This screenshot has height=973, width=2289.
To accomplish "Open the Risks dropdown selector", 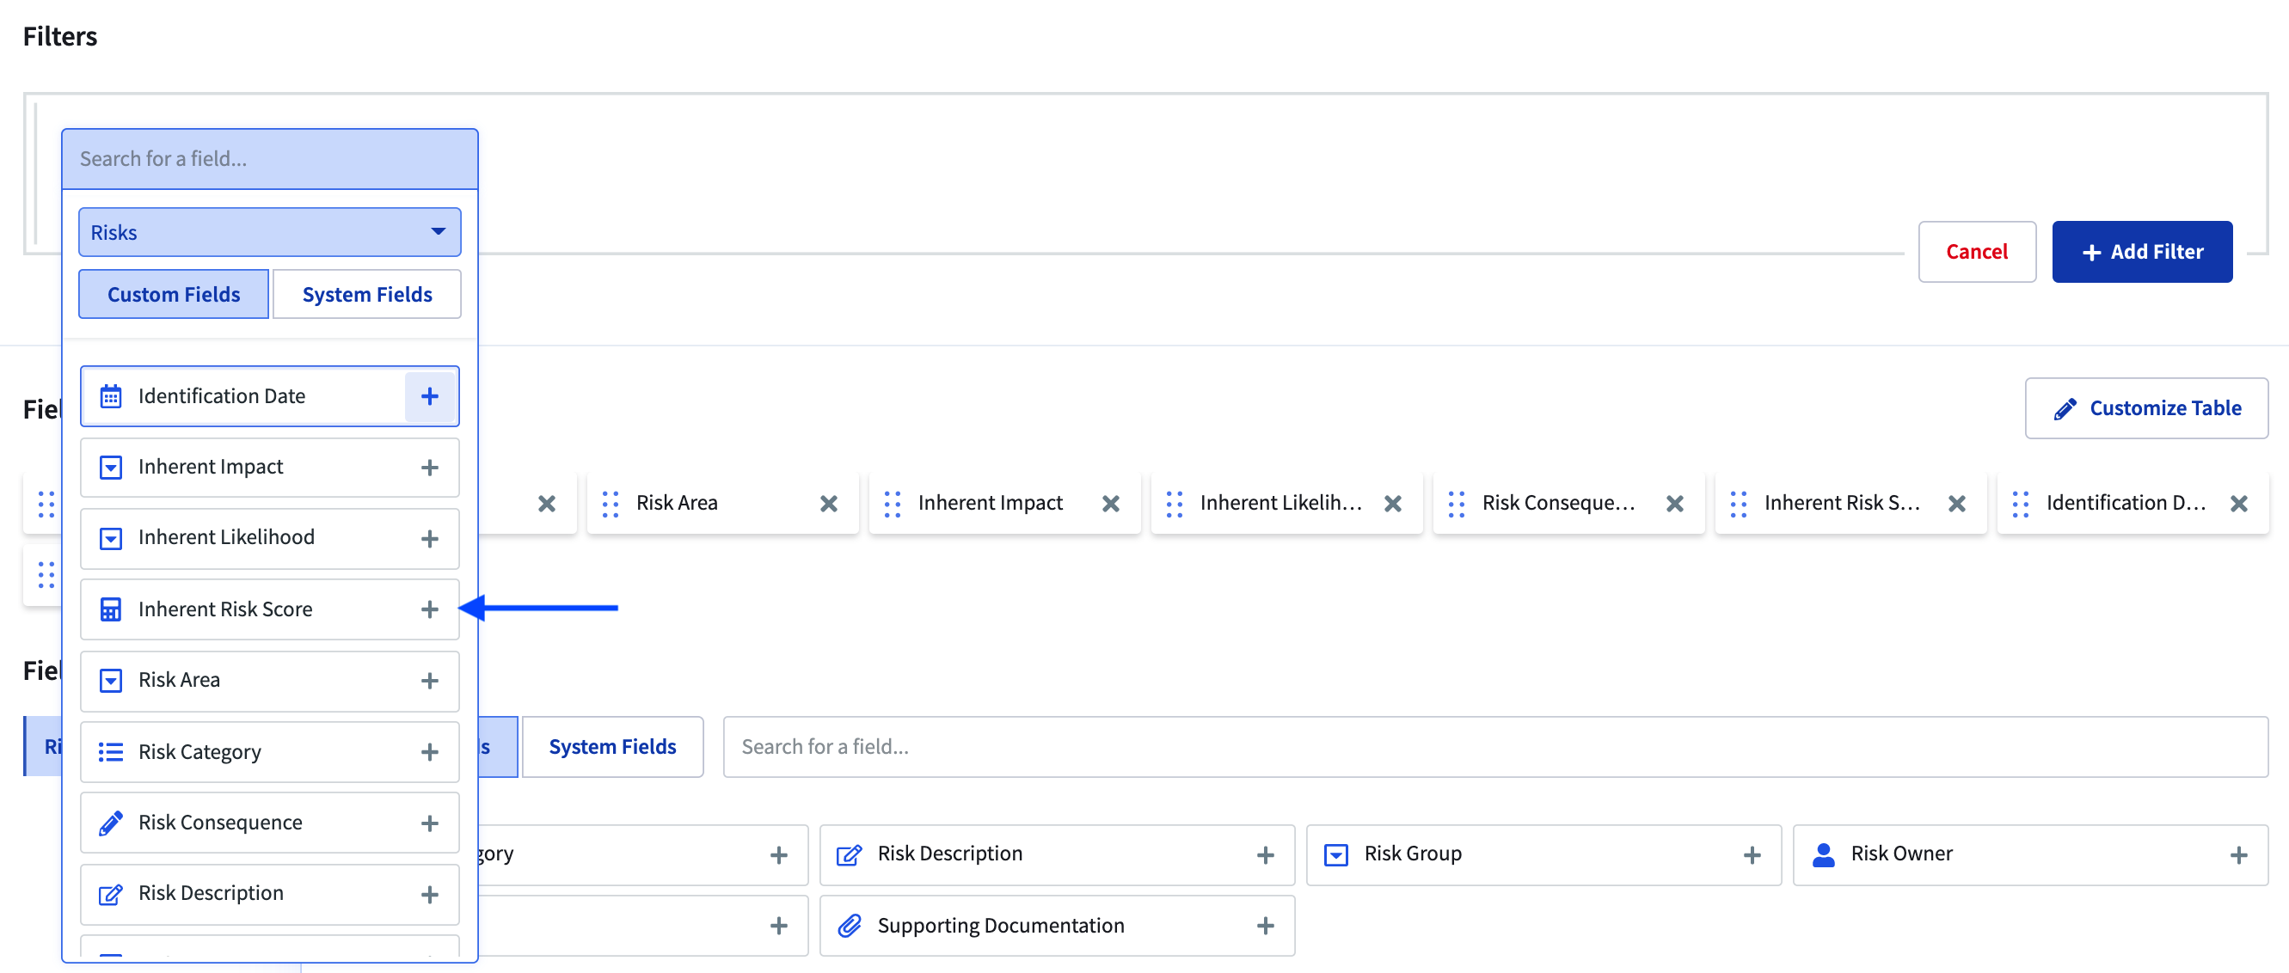I will tap(269, 233).
